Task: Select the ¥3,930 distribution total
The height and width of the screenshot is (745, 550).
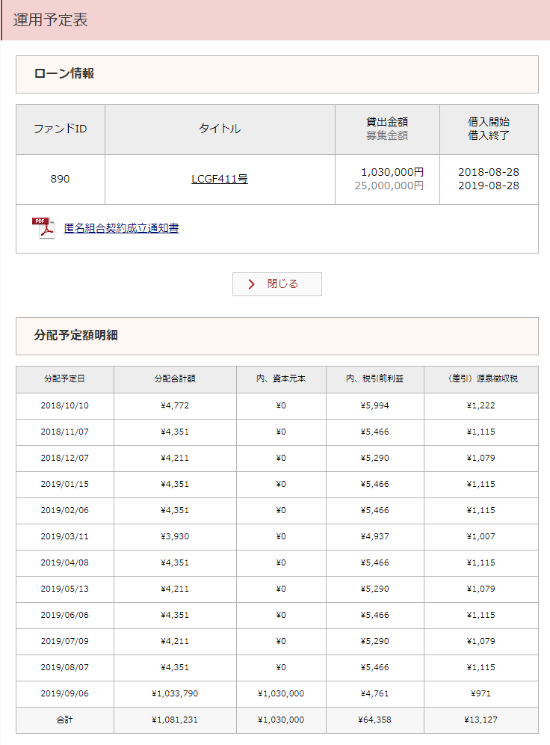Action: (x=175, y=536)
